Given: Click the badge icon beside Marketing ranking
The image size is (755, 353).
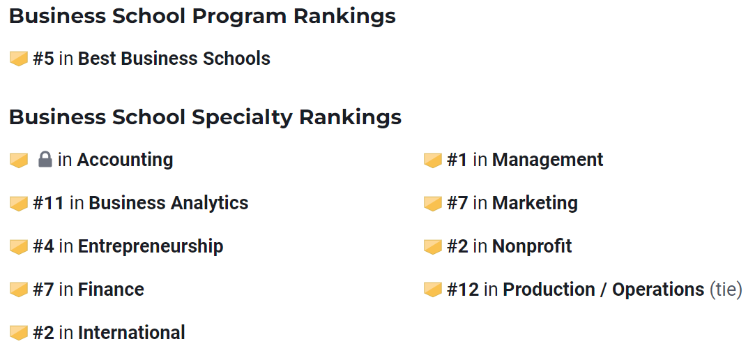Looking at the screenshot, I should pos(433,203).
